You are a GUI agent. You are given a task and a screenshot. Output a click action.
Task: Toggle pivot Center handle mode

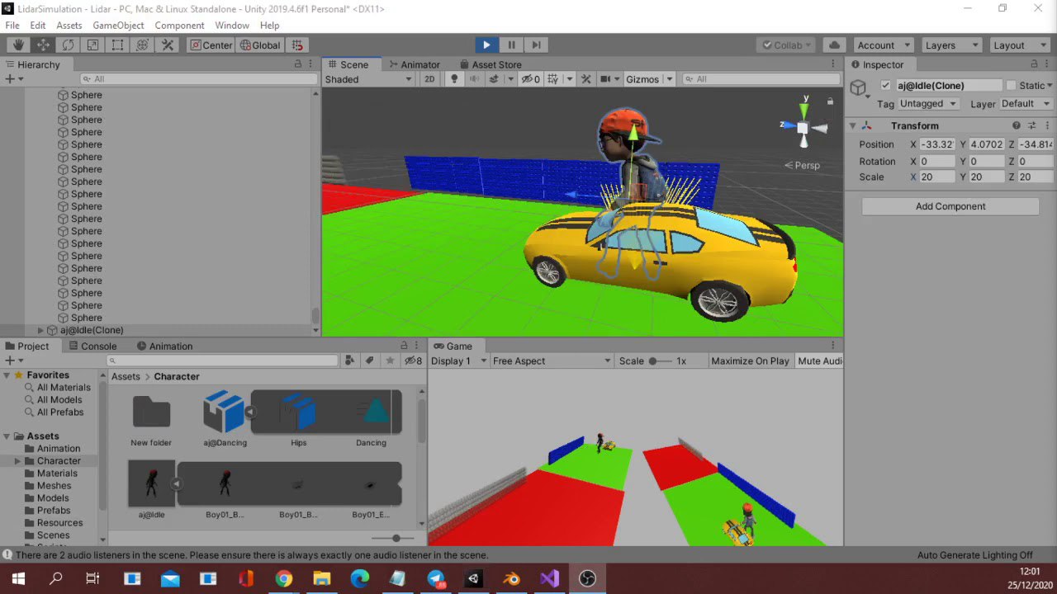(211, 45)
